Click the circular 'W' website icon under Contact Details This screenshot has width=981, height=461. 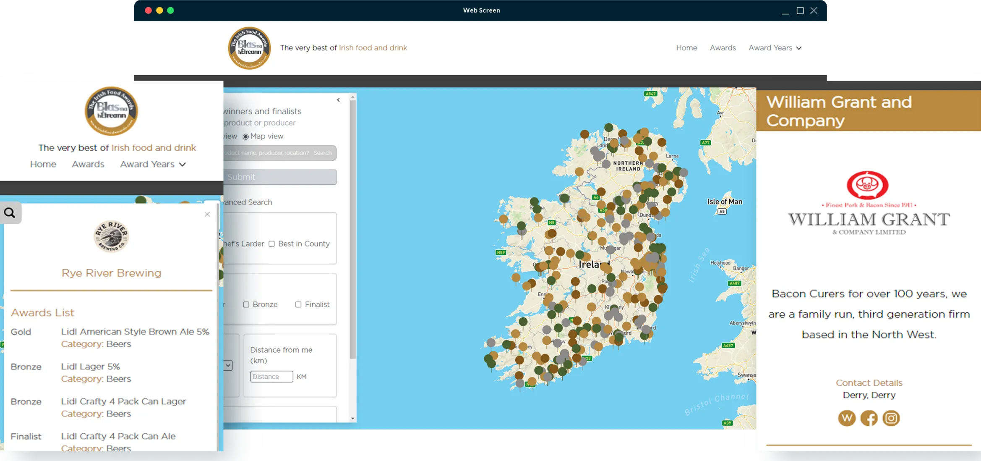pyautogui.click(x=847, y=418)
